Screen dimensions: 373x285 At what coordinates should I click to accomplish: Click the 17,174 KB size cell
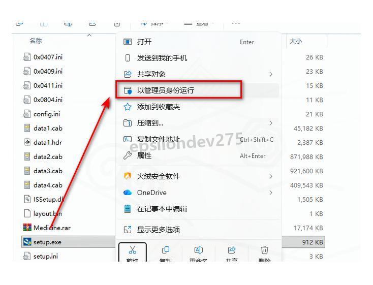(308, 228)
